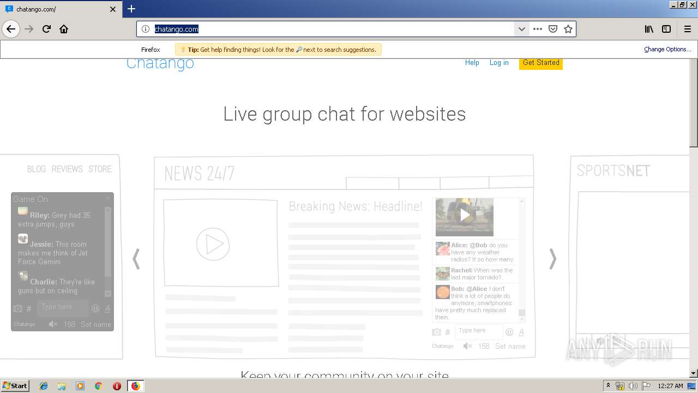Click the Game On chat scrollbar

point(107,252)
